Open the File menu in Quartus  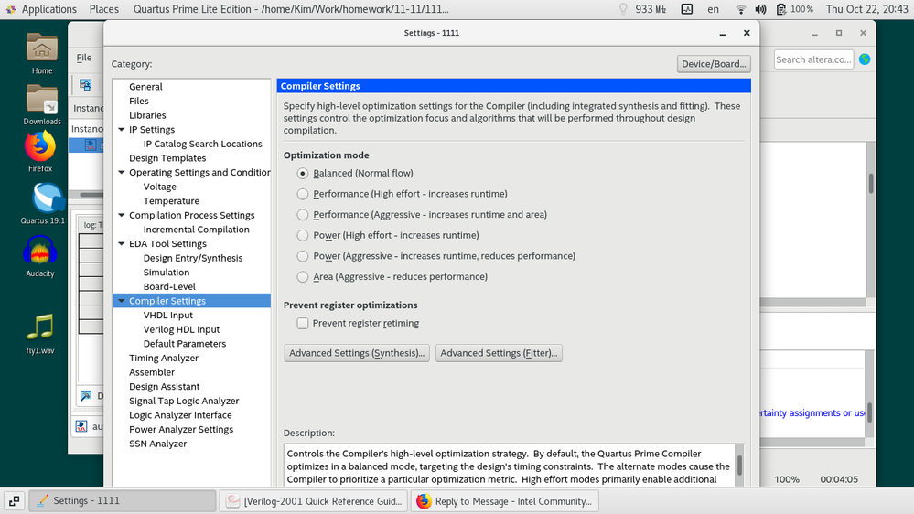tap(84, 57)
